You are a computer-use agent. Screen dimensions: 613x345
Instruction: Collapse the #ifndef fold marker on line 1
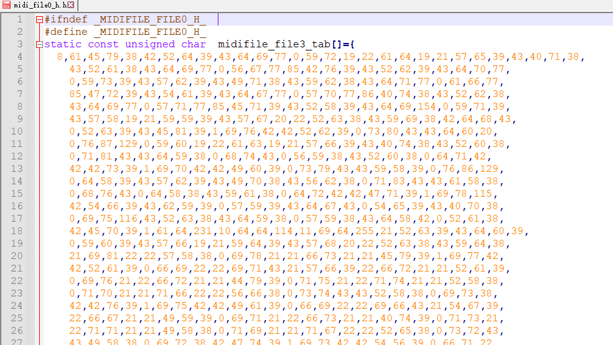(40, 19)
